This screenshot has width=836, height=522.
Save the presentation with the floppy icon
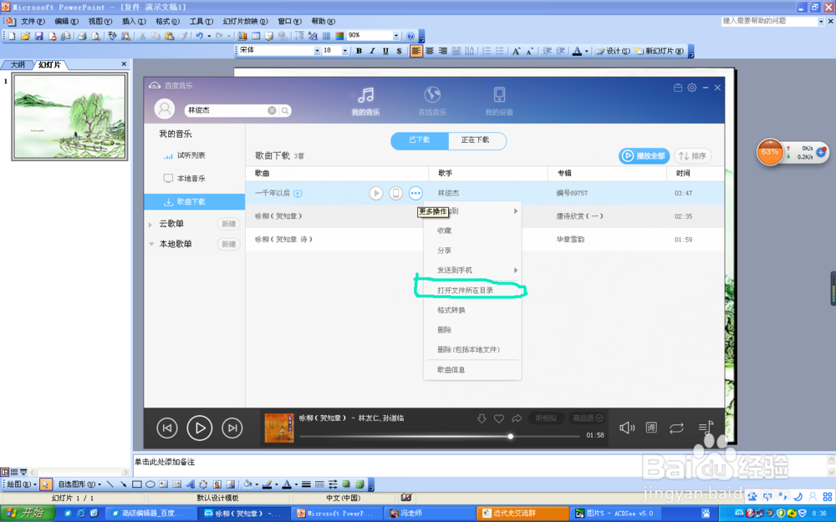tap(39, 36)
